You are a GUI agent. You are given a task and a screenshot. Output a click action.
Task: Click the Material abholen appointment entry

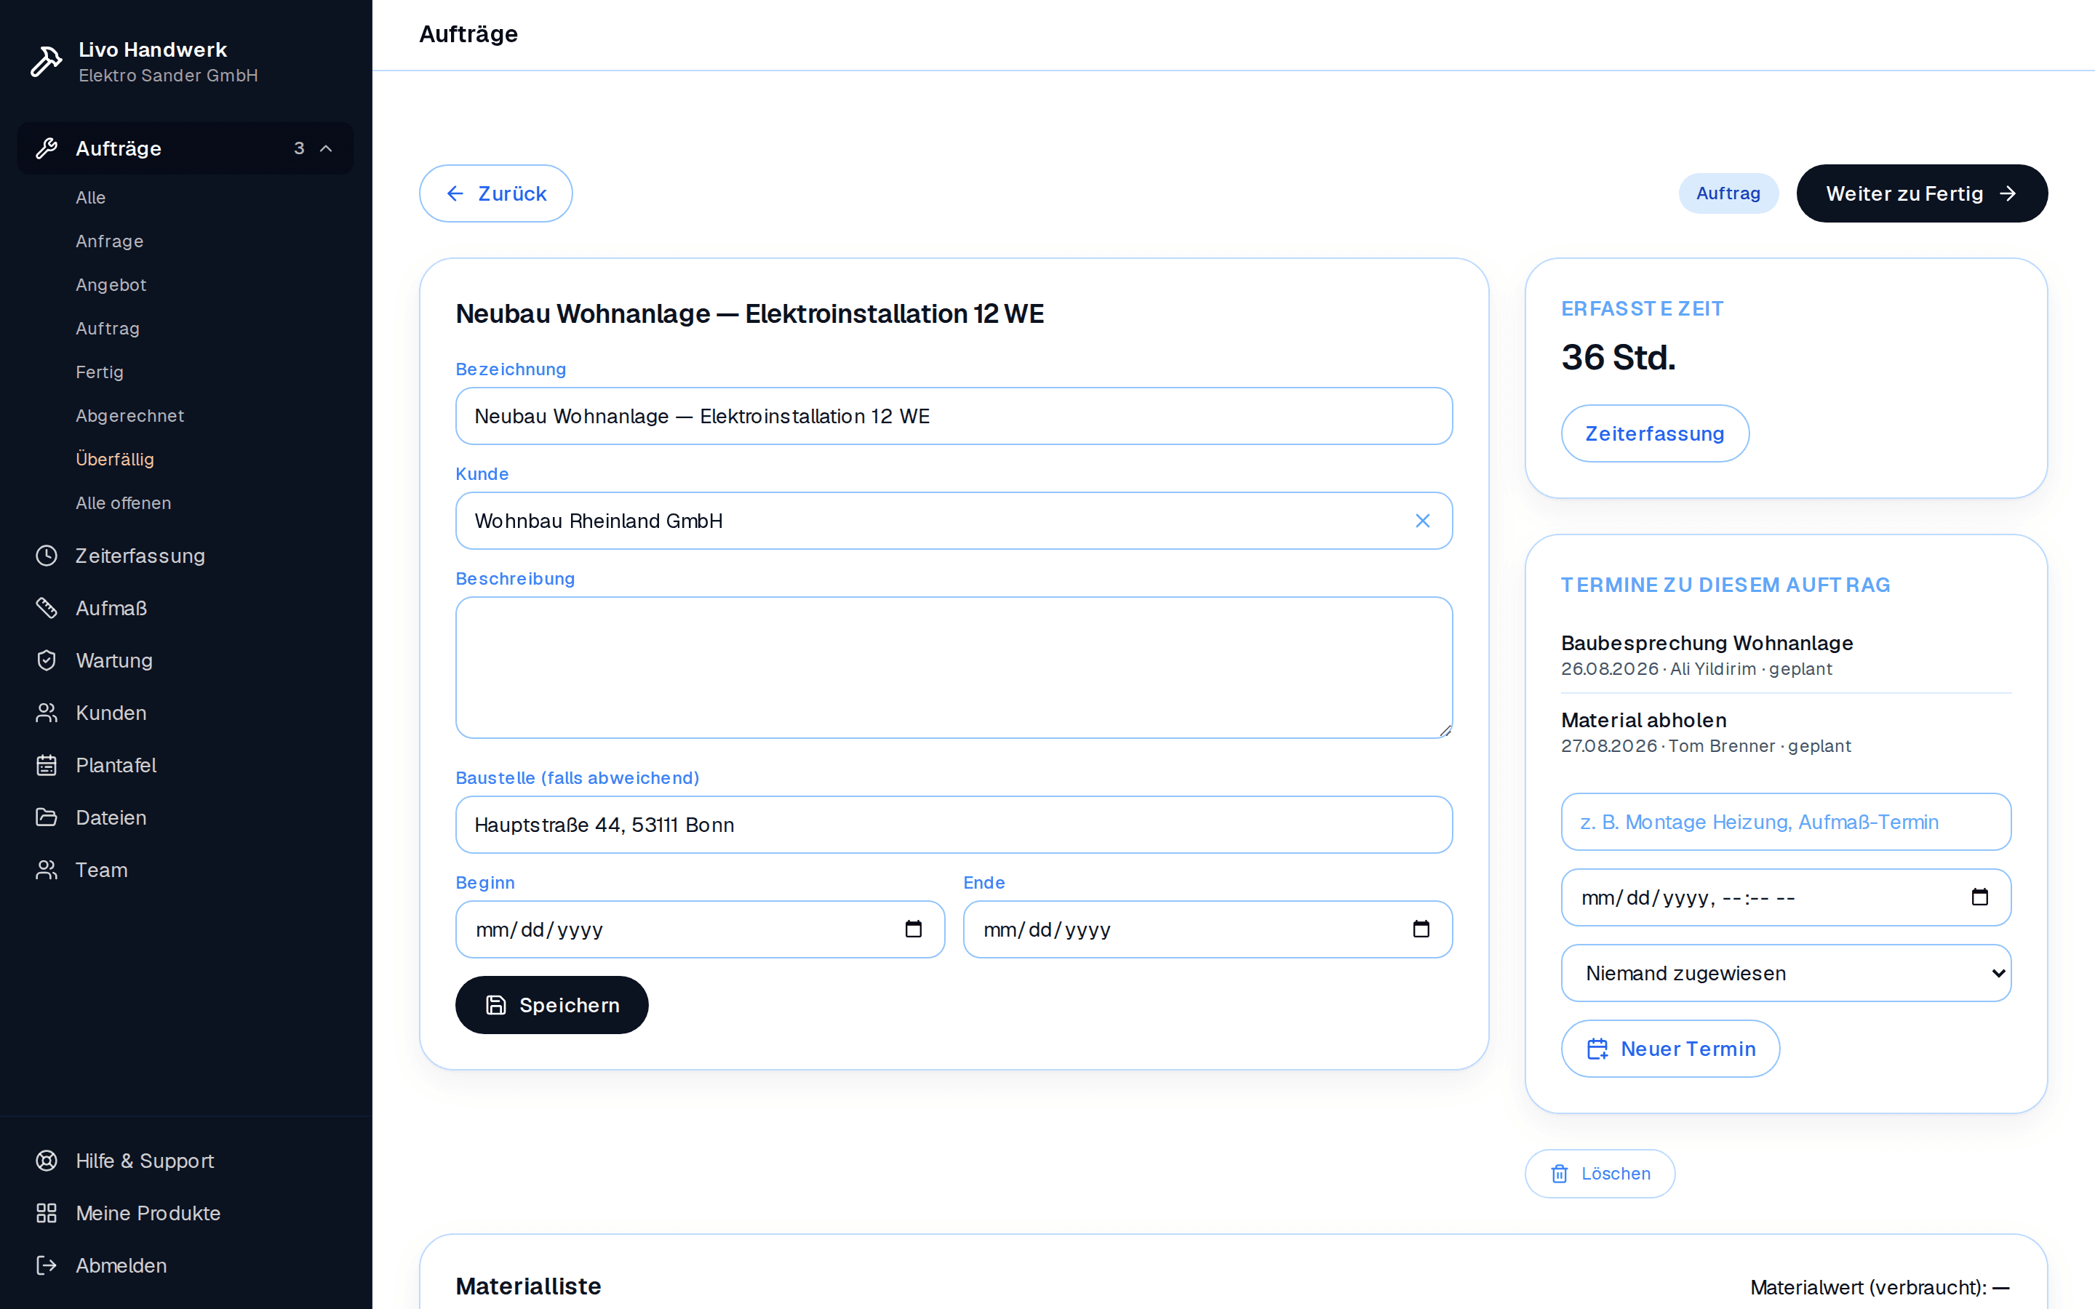point(1785,732)
